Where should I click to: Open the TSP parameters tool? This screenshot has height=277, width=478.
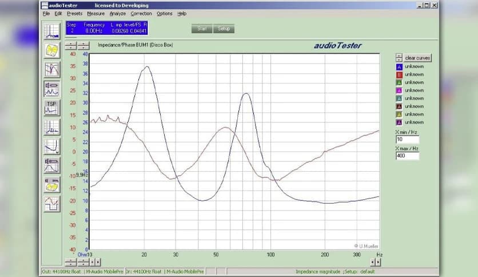point(52,108)
